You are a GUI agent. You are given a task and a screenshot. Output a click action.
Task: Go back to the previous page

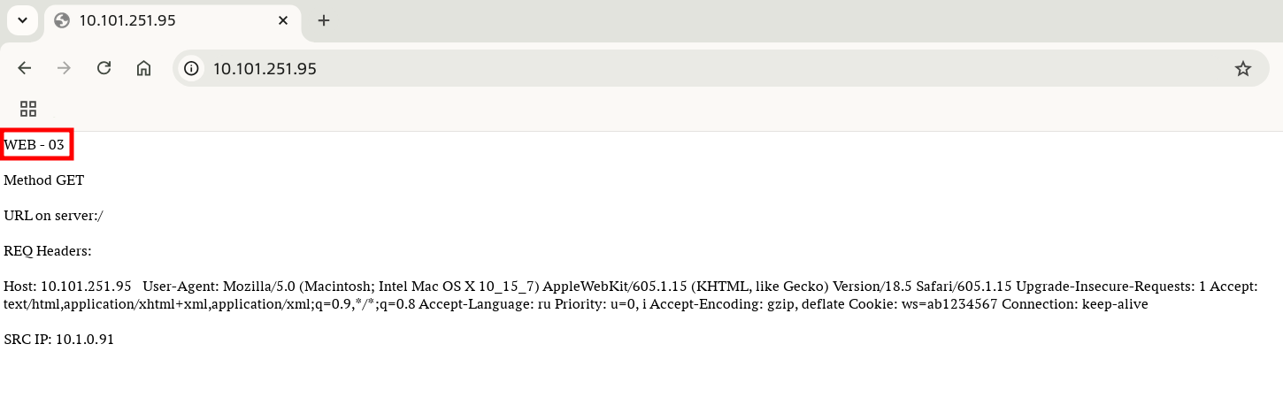pyautogui.click(x=25, y=68)
